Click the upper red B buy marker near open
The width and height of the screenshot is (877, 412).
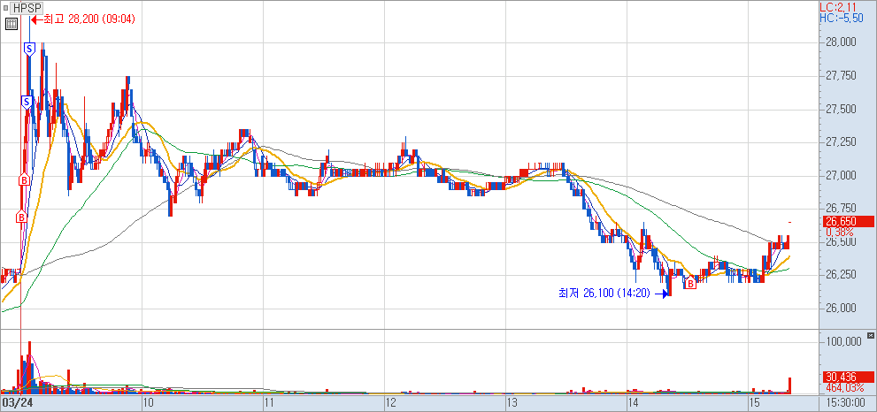[x=24, y=180]
